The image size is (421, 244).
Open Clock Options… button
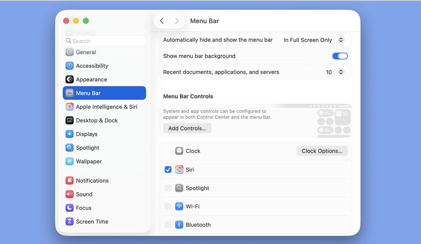(x=322, y=151)
